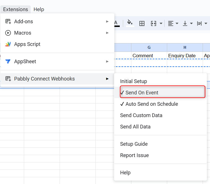The image size is (210, 184).
Task: Open the Extensions menu
Action: (x=16, y=9)
